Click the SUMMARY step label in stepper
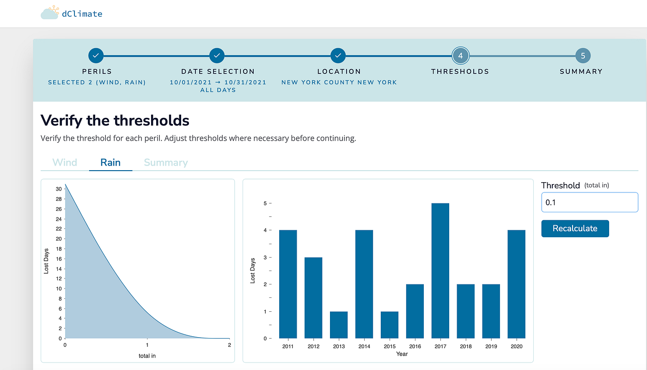Image resolution: width=647 pixels, height=370 pixels. (x=581, y=72)
